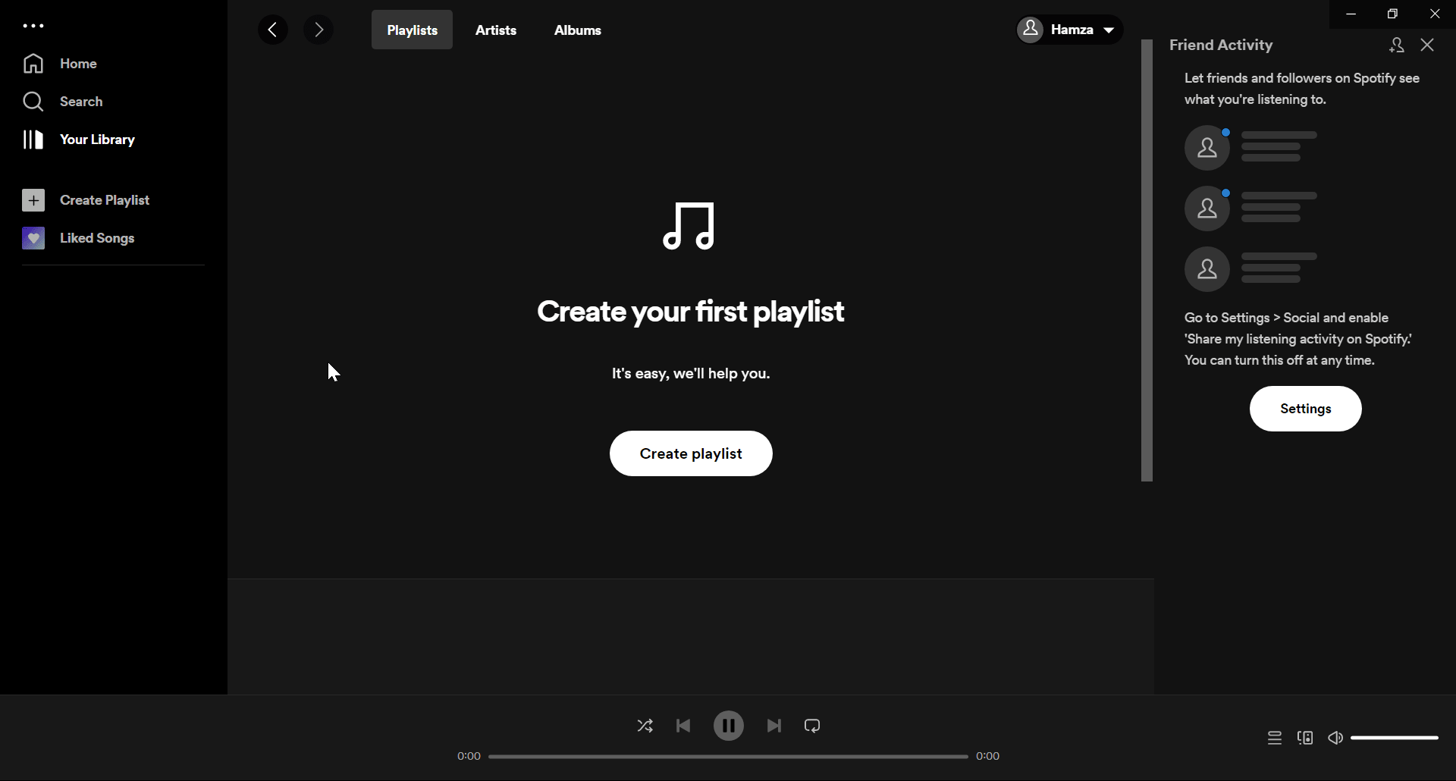Open the Hamza account dropdown
Screen dimensions: 1456x781
1068,30
